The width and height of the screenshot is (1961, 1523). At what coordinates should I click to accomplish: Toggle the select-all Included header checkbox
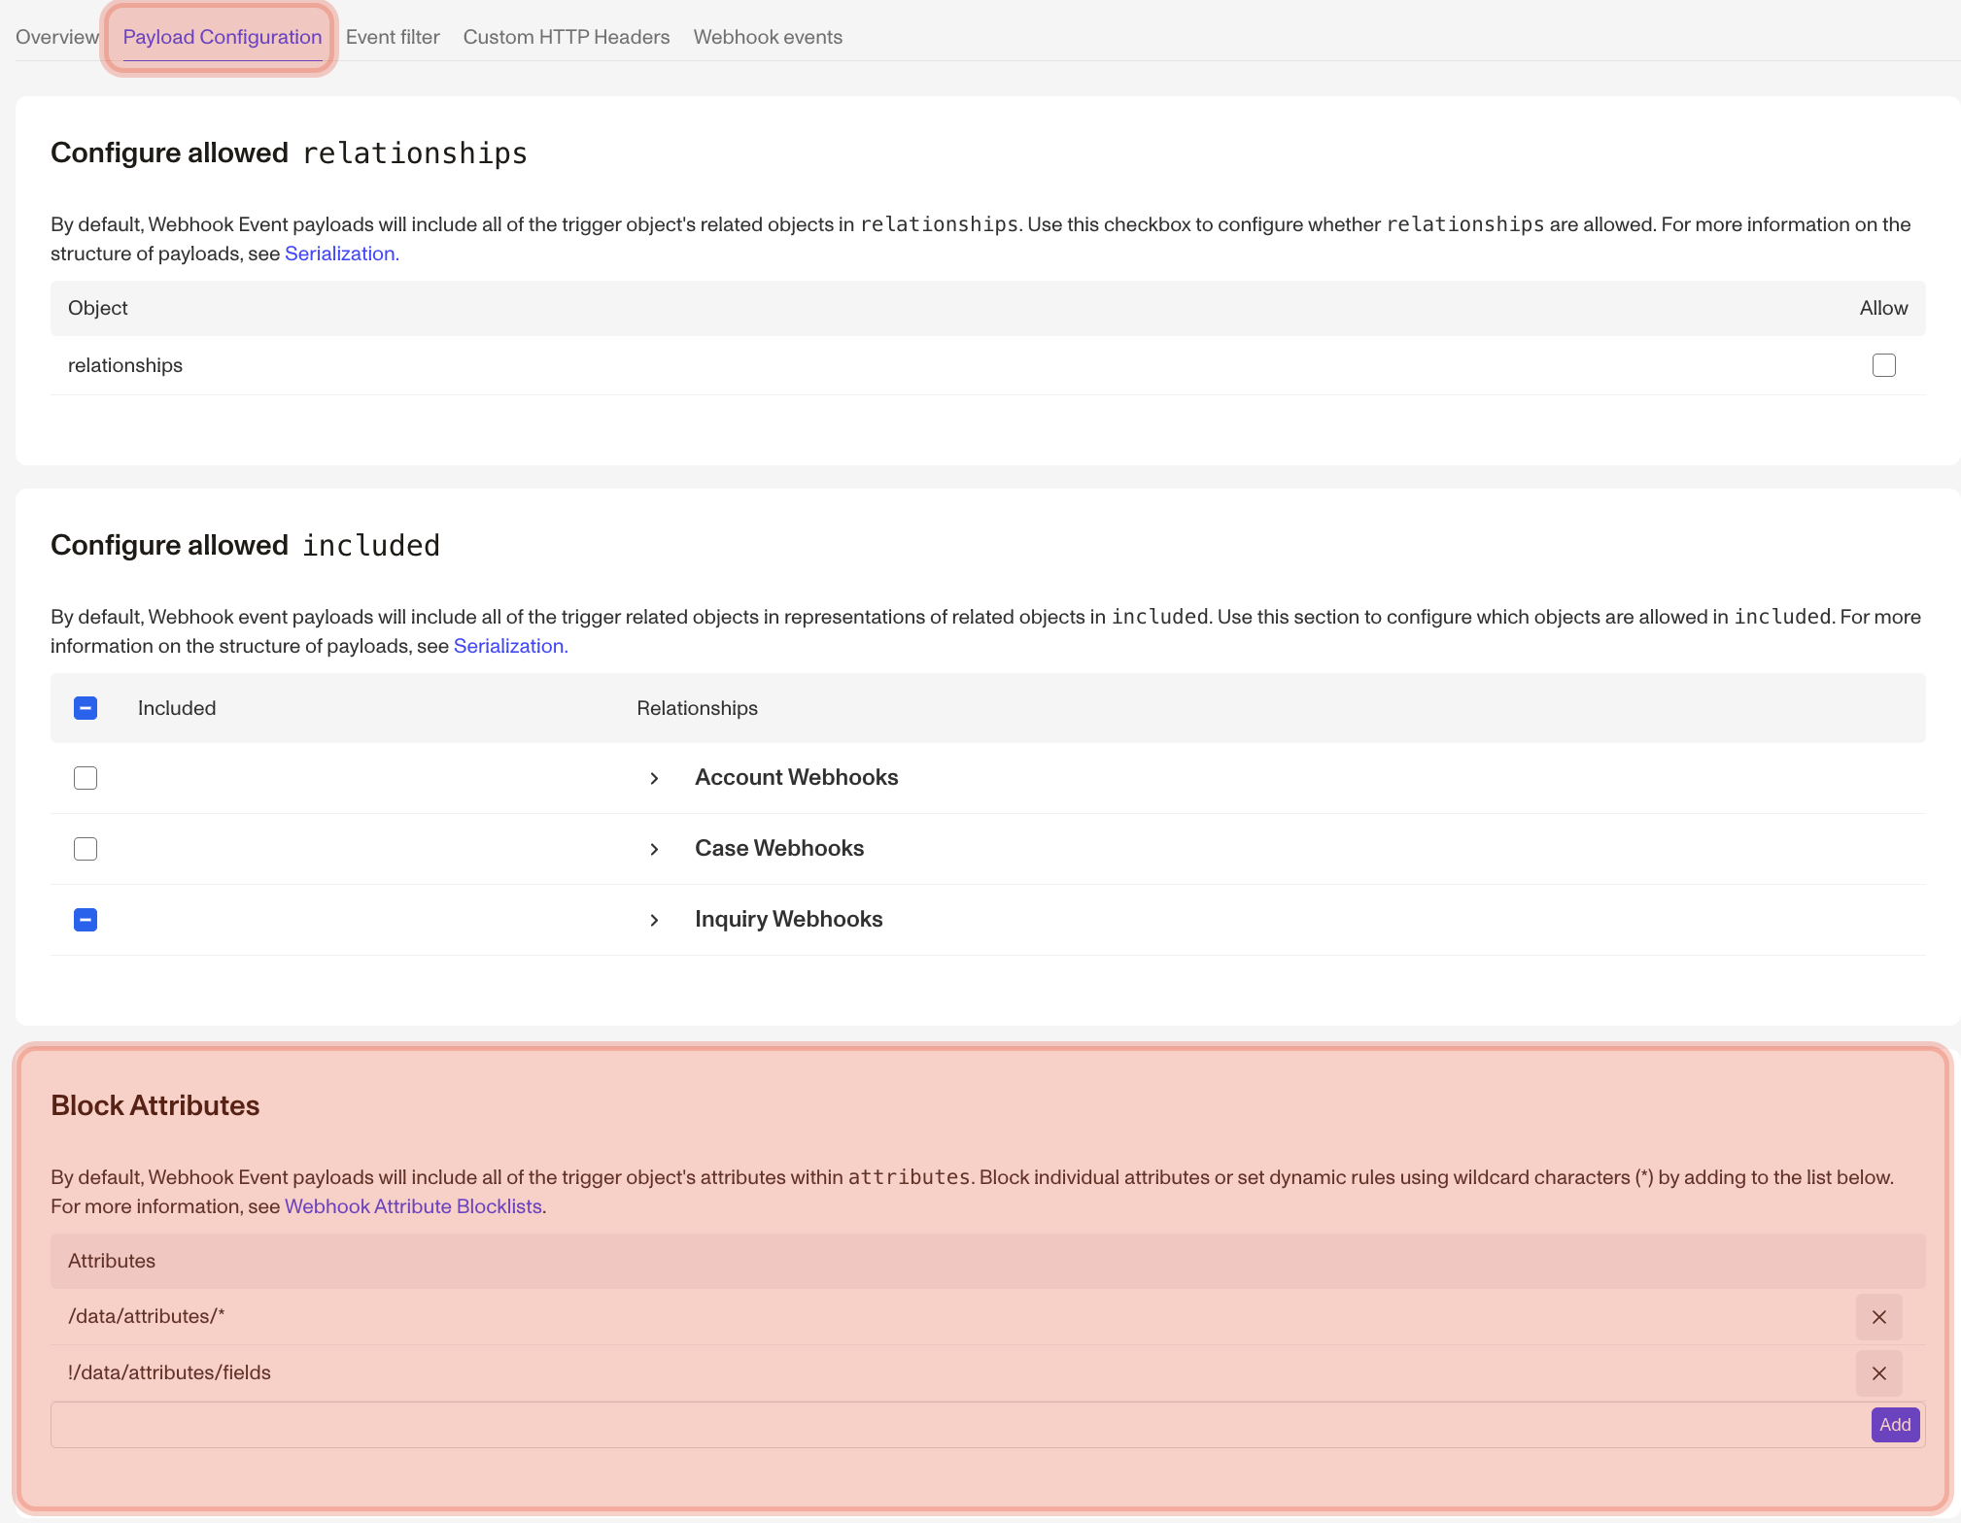click(86, 708)
